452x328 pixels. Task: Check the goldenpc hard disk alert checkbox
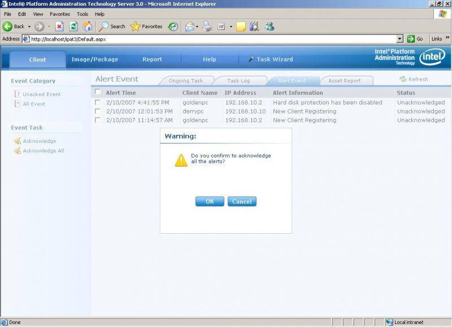98,103
